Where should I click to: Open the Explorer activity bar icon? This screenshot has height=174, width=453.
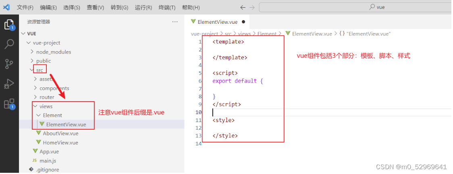pos(9,25)
